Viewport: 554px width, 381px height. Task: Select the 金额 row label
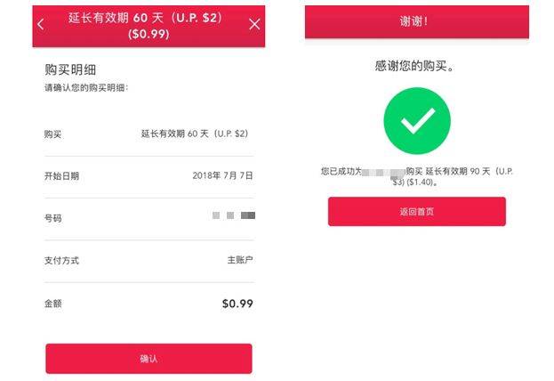click(x=52, y=304)
